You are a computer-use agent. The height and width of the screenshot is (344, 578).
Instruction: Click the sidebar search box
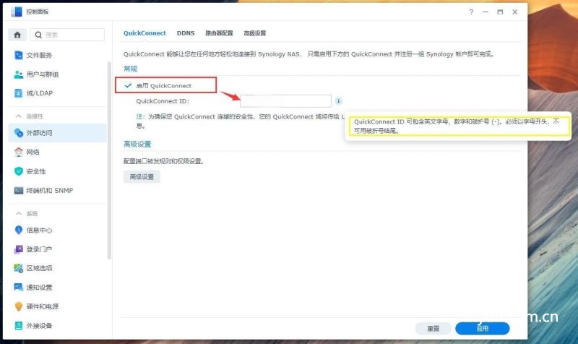[x=67, y=35]
